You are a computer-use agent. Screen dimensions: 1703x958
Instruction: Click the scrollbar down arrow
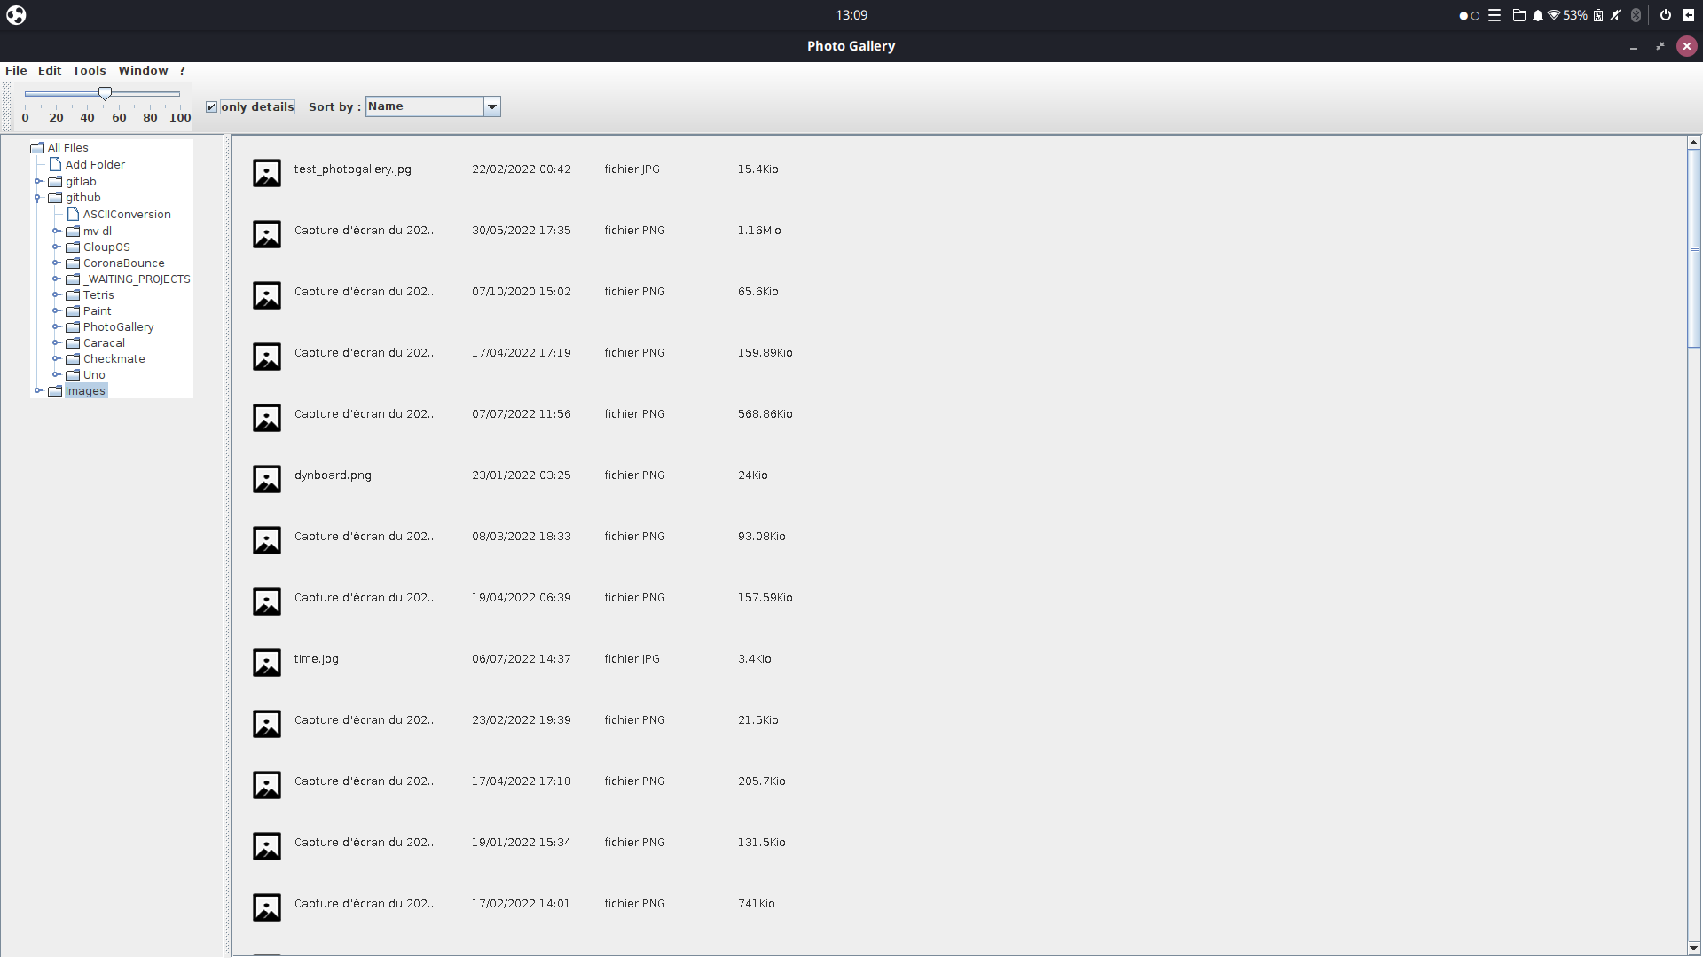click(x=1694, y=948)
